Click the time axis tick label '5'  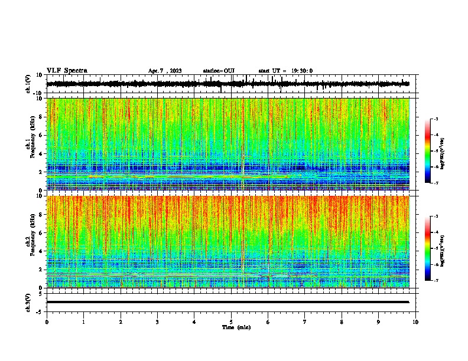point(231,322)
